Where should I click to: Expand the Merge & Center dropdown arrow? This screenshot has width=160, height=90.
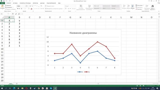tap(63, 9)
